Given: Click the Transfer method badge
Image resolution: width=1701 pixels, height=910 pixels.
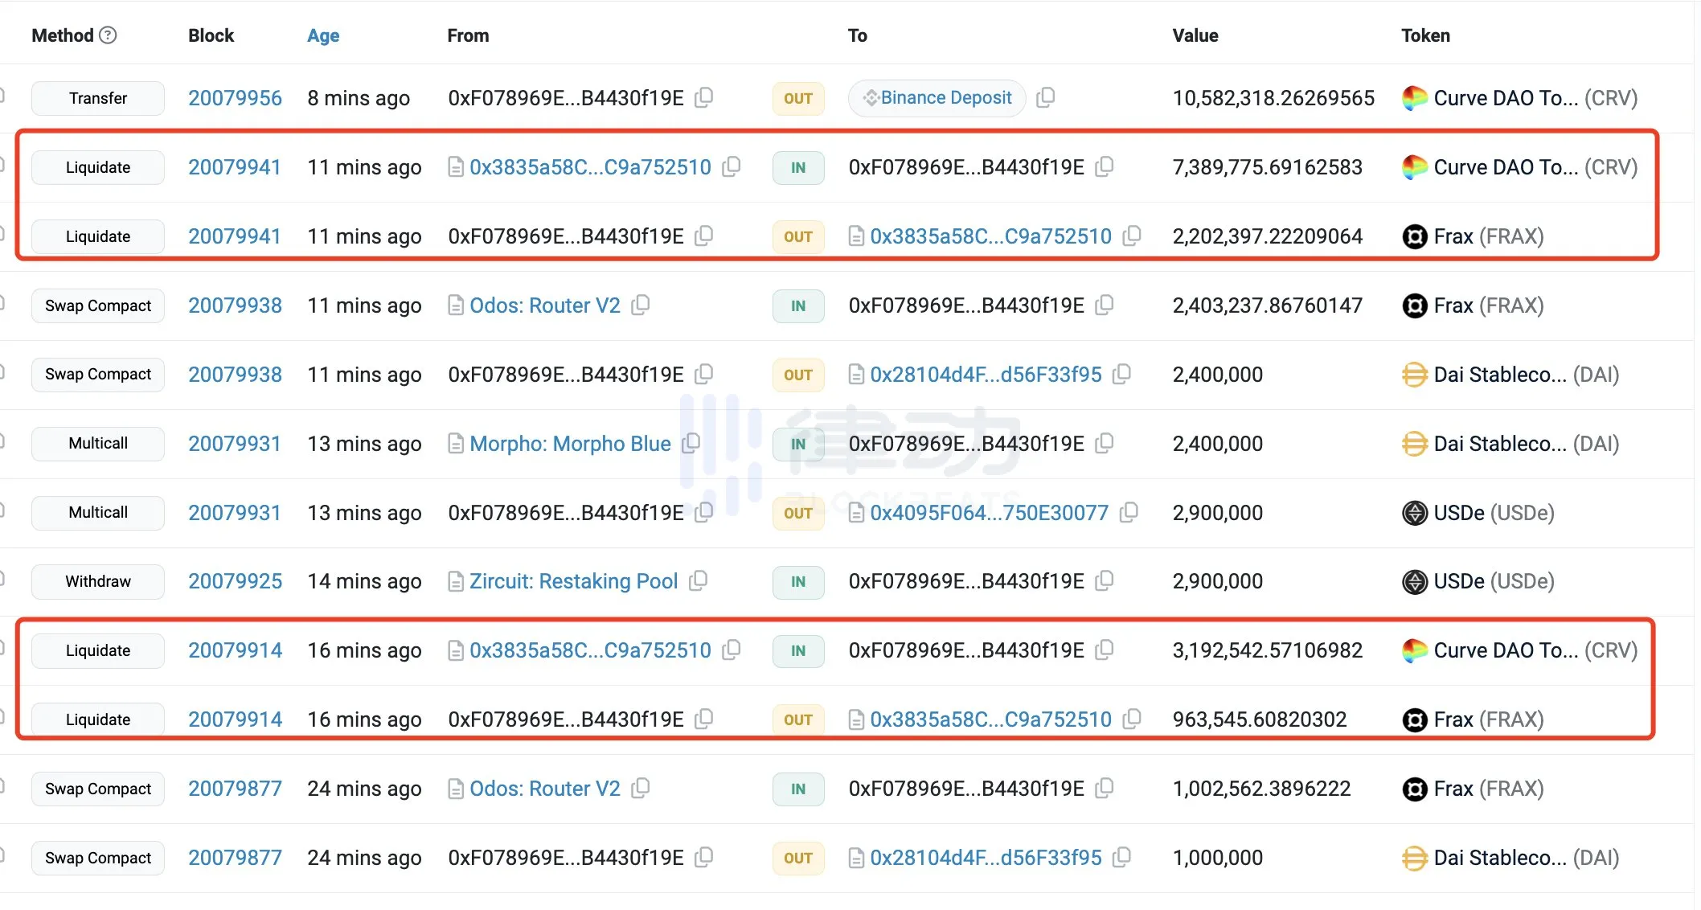Looking at the screenshot, I should (x=98, y=98).
